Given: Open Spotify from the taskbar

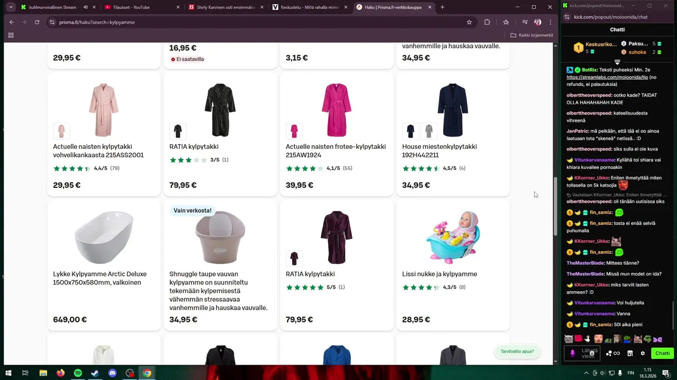Looking at the screenshot, I should [x=78, y=373].
